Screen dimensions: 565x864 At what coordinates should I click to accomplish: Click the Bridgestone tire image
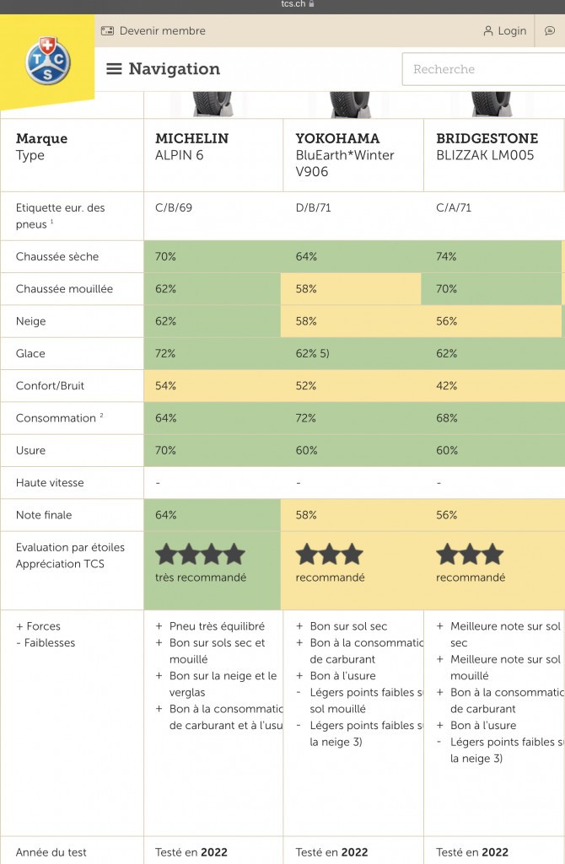click(x=491, y=105)
